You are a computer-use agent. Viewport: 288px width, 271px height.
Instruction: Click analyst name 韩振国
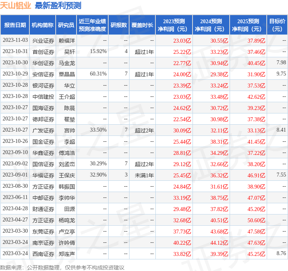[66, 187]
